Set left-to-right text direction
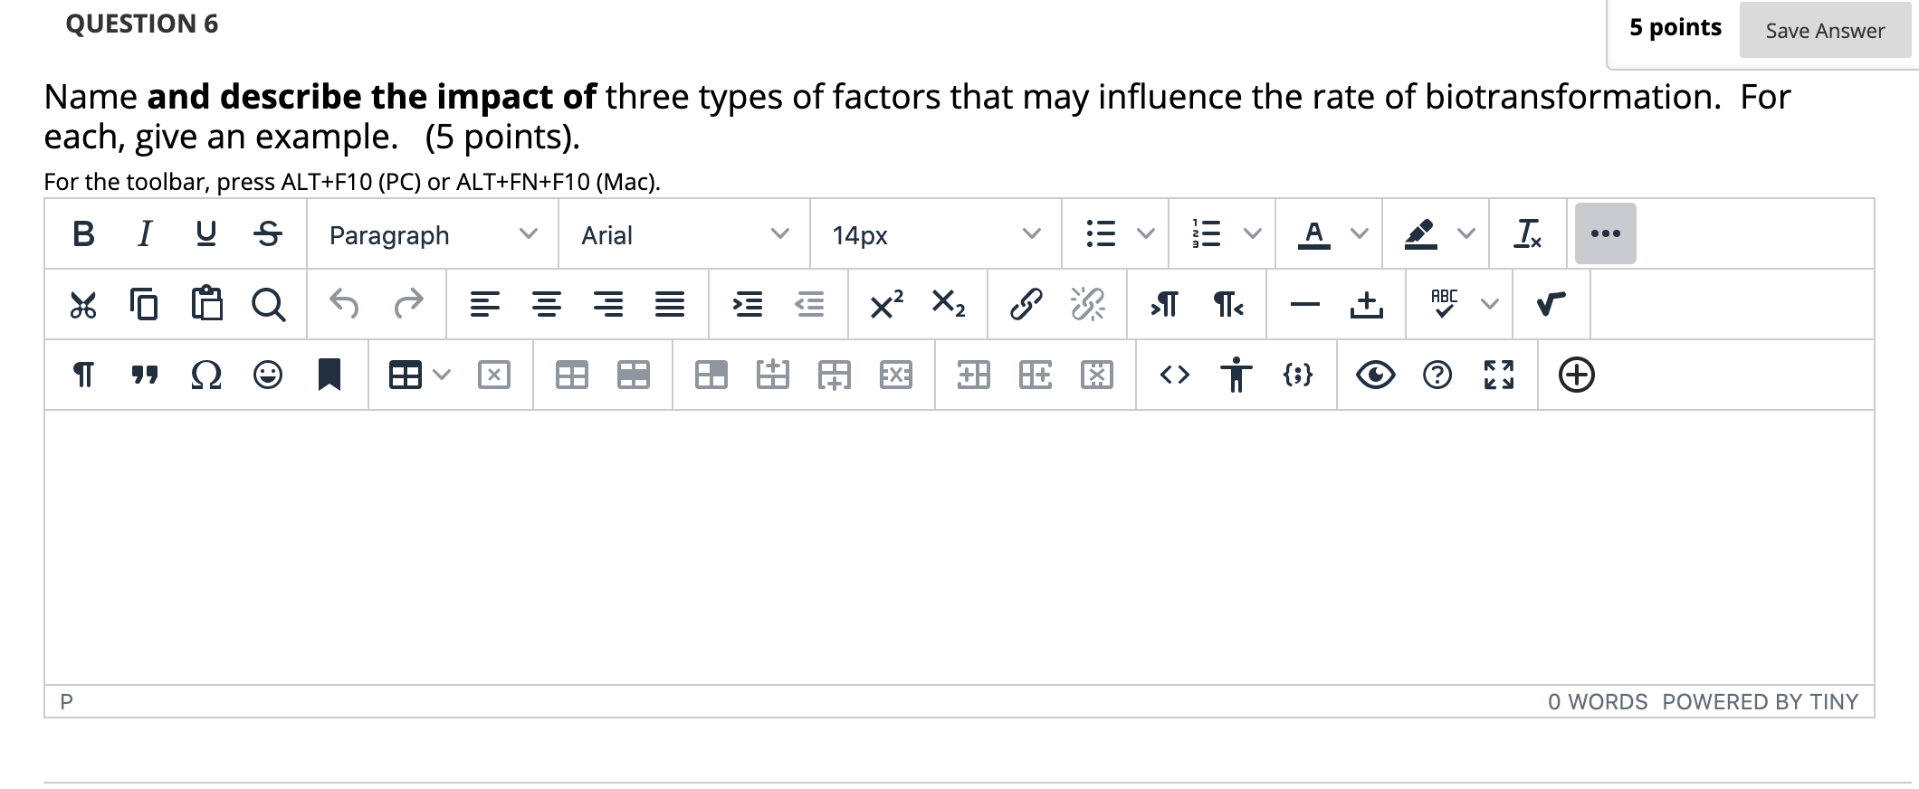This screenshot has height=789, width=1919. pos(1165,304)
